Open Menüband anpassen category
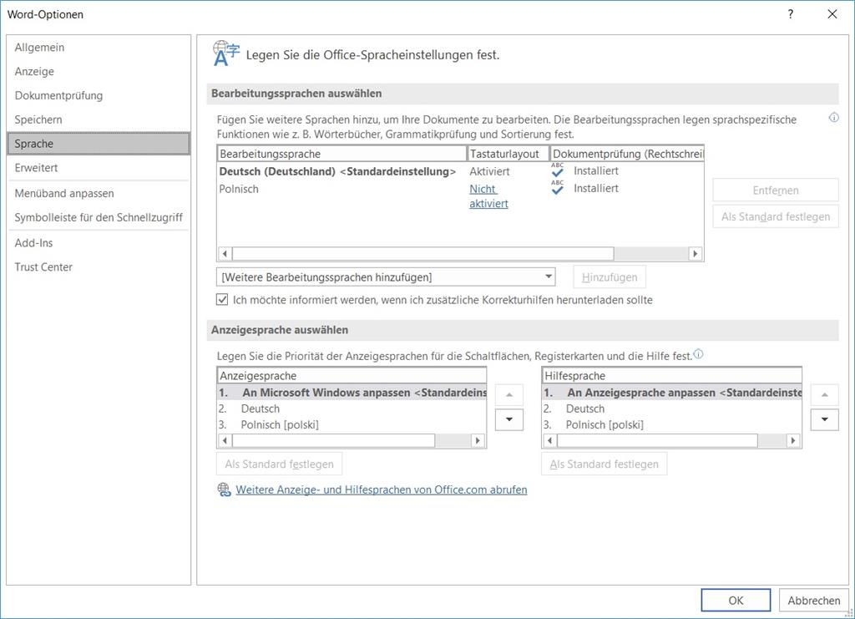This screenshot has height=619, width=855. click(99, 193)
